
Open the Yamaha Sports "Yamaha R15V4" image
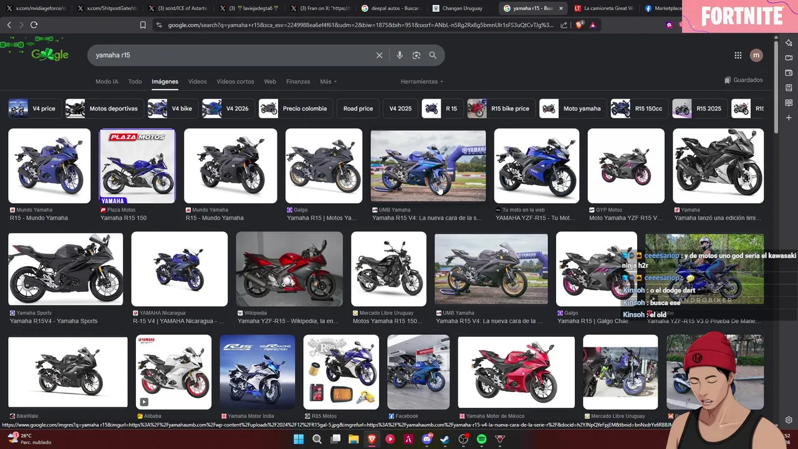click(x=65, y=269)
